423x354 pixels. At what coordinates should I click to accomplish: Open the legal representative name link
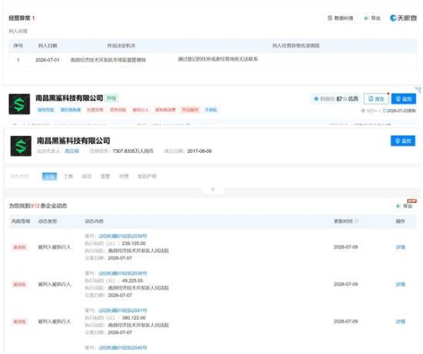point(72,151)
